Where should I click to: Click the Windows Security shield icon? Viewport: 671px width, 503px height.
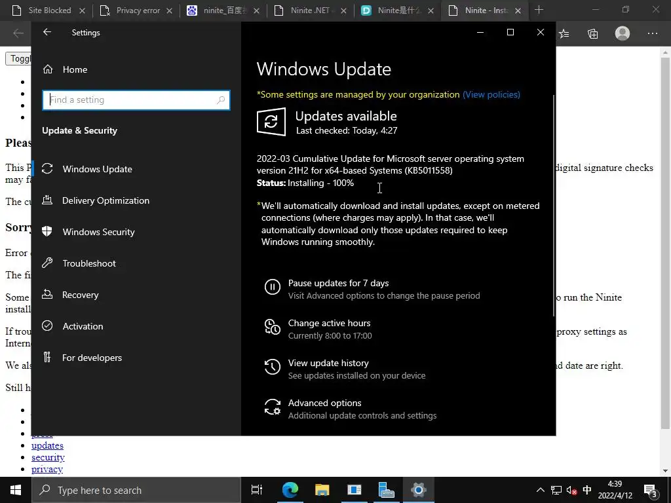tap(47, 231)
